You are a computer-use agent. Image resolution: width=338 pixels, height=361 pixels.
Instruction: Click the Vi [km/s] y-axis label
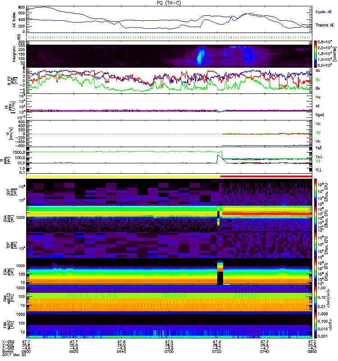pos(9,134)
